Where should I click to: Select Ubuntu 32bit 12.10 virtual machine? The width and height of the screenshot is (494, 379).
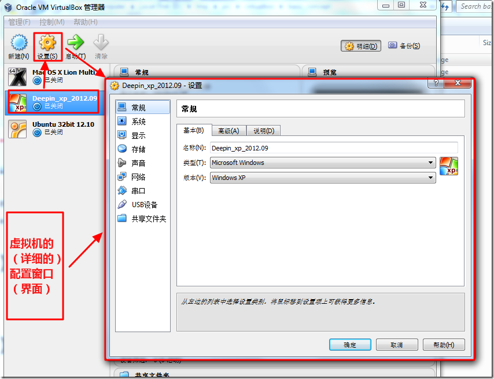pyautogui.click(x=54, y=129)
